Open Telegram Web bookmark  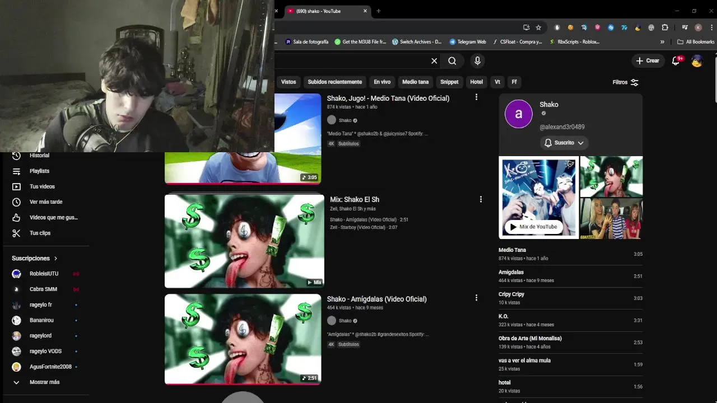[468, 42]
